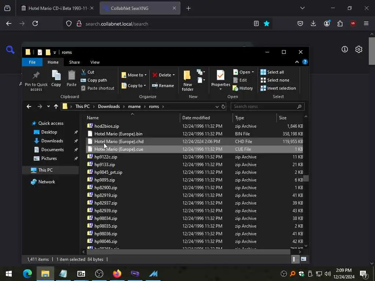Viewport: 375px width, 281px height.
Task: Reload the Firefox page
Action: click(35, 23)
